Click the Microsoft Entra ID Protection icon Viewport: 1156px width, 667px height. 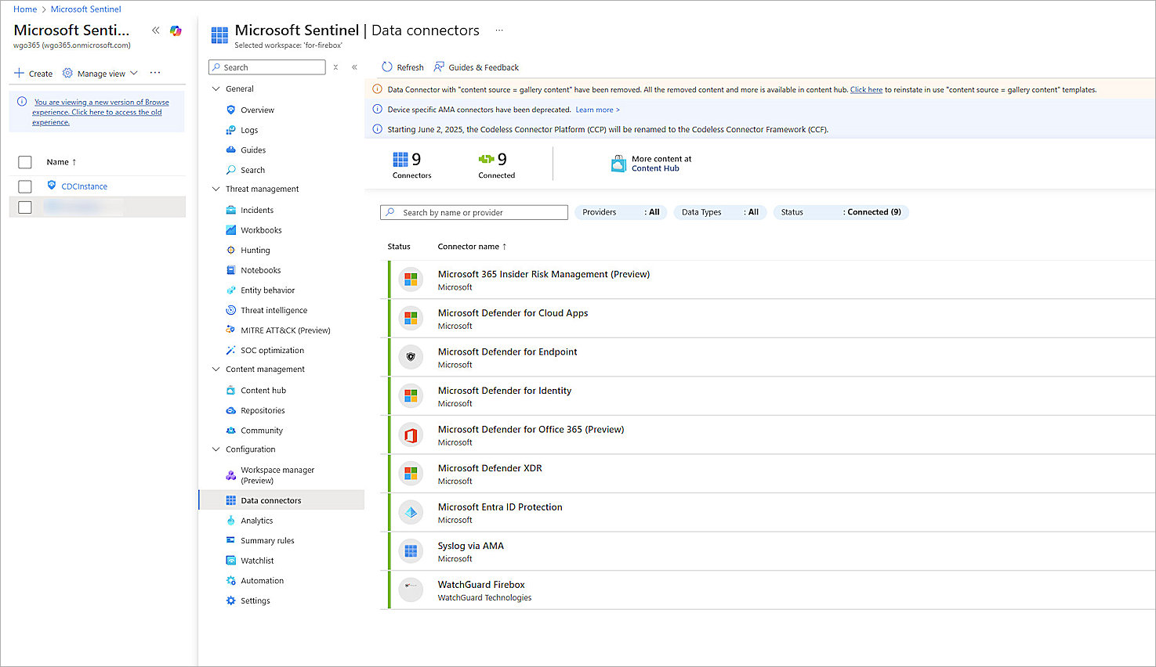coord(411,513)
